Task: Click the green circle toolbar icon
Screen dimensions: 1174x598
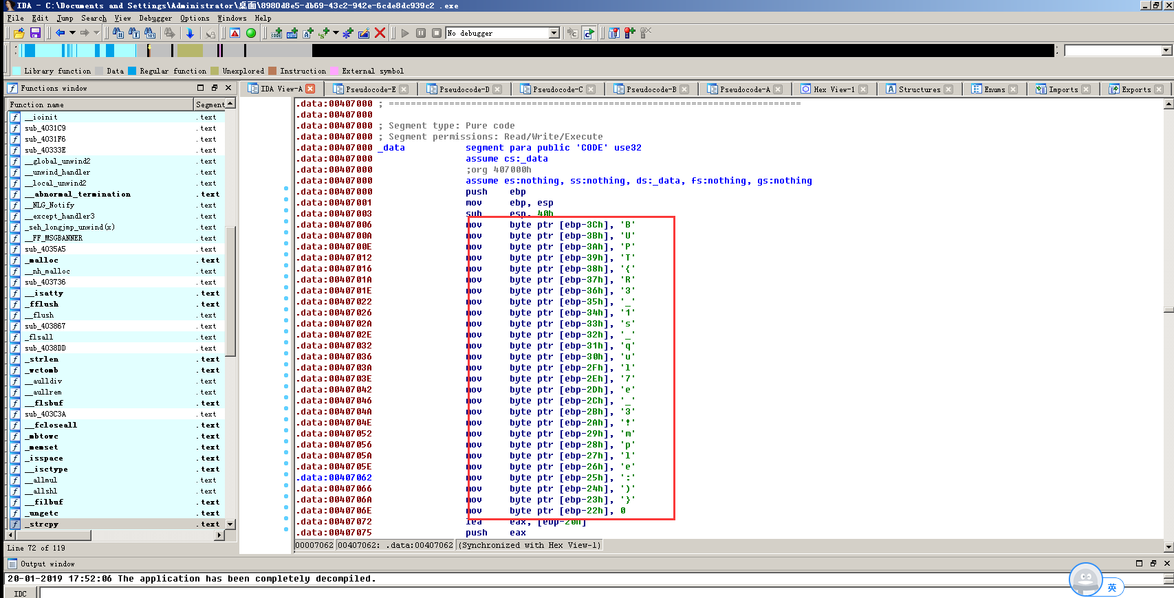Action: click(x=251, y=33)
